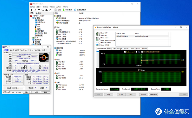Click the 传感器 sensor header icon

pyautogui.click(x=55, y=16)
